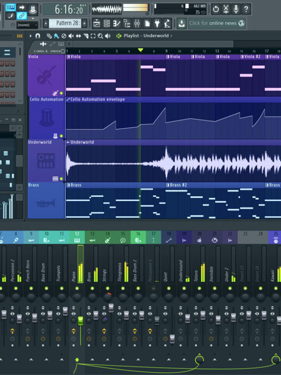Click the violin icon on Viola track
Viewport: 281px width, 375px height.
point(46,75)
